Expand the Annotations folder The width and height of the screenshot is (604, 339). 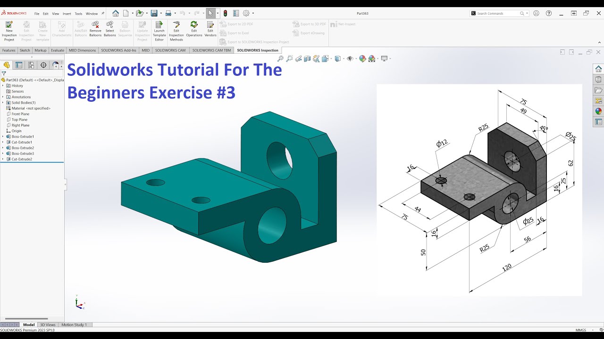click(x=3, y=97)
